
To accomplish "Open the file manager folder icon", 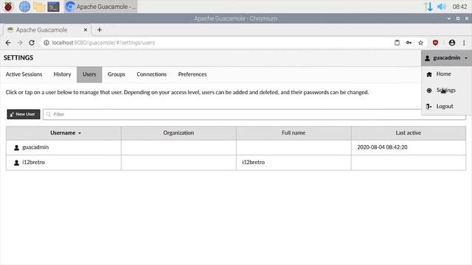I will coord(39,7).
